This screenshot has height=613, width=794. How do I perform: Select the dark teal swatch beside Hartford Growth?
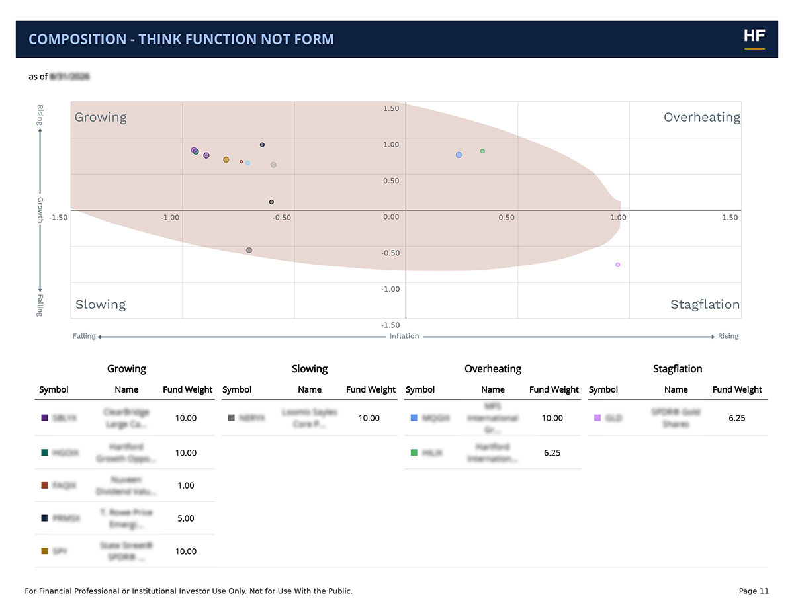pyautogui.click(x=44, y=452)
